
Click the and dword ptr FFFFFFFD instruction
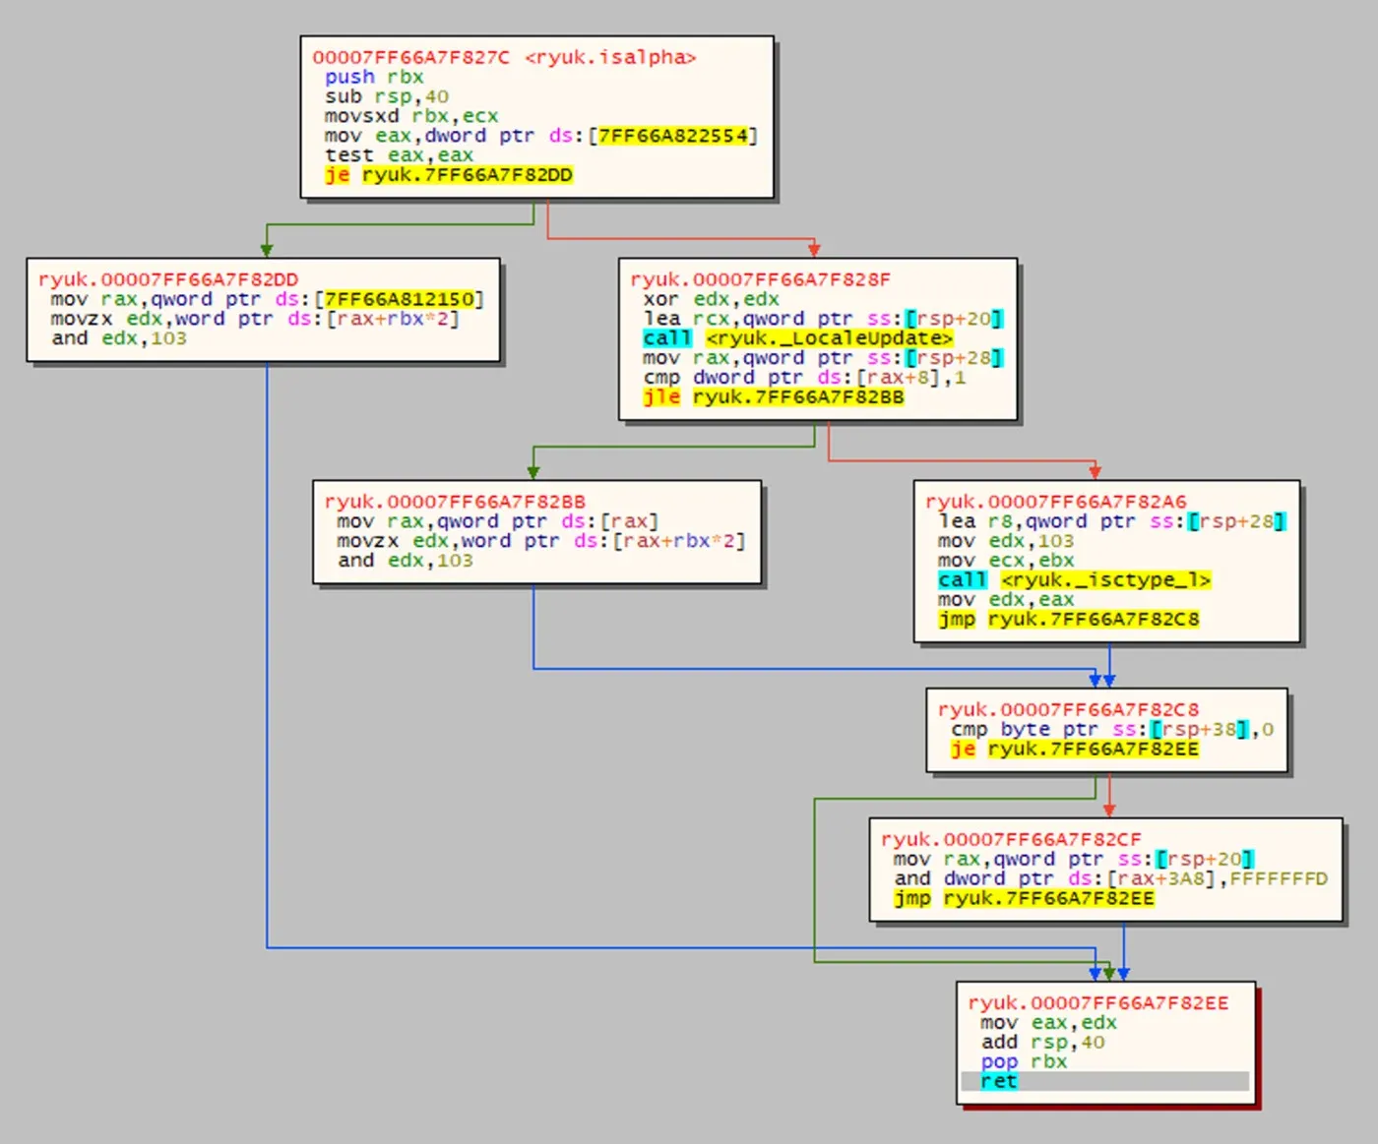[1110, 879]
